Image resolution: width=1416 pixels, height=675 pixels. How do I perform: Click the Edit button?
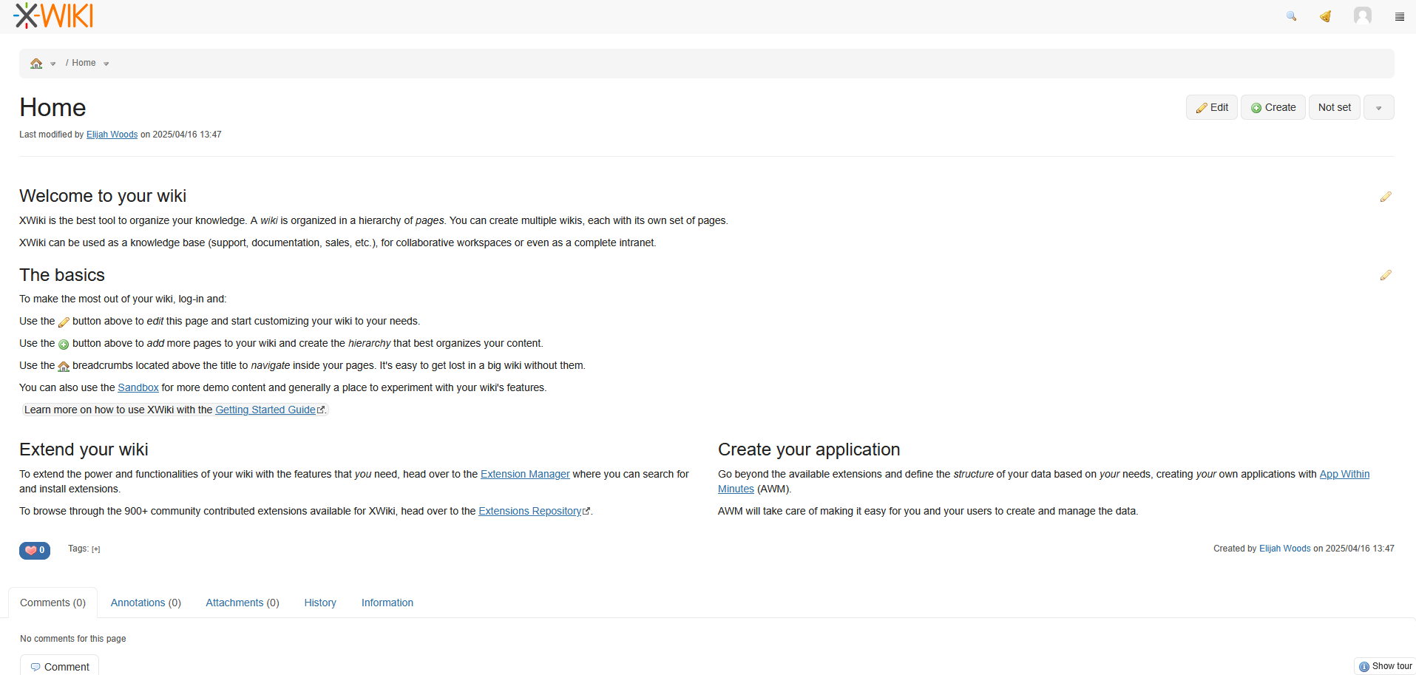coord(1211,108)
